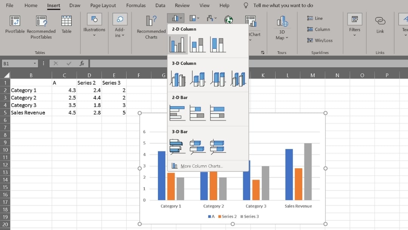Insert a 3D Map
Viewport: 408px width, 230px height.
(x=282, y=27)
